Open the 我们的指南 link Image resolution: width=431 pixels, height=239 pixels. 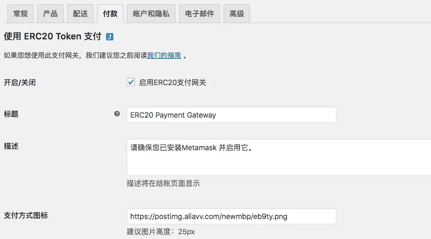tap(164, 56)
